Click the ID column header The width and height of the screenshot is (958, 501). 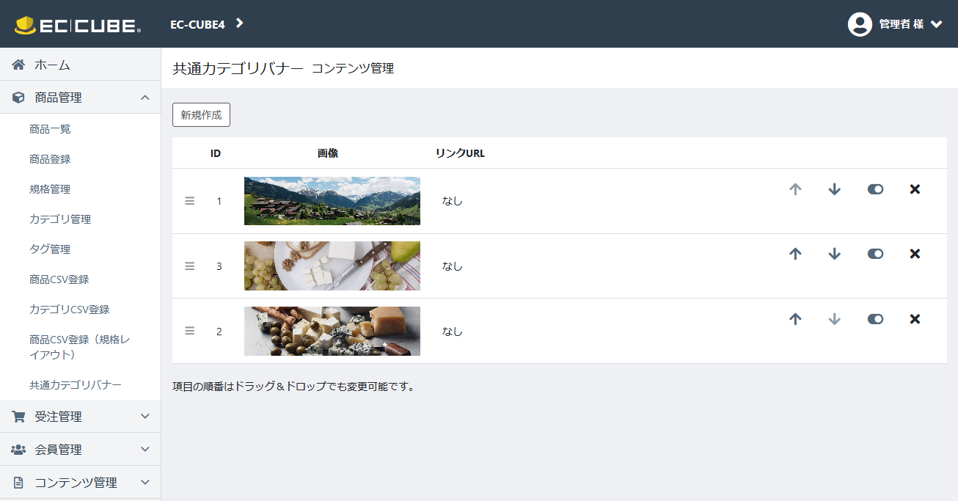coord(216,153)
